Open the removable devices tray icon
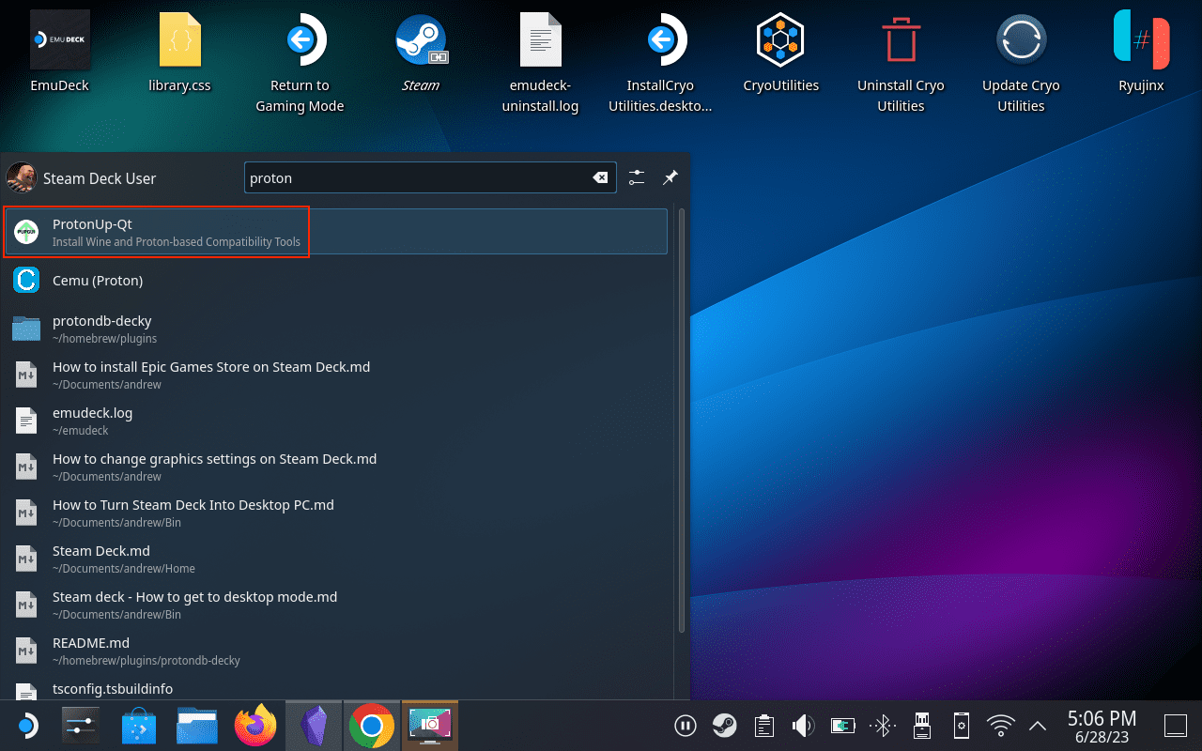The height and width of the screenshot is (751, 1202). point(921,726)
